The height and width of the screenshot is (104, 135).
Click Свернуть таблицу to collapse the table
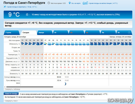tap(12, 89)
